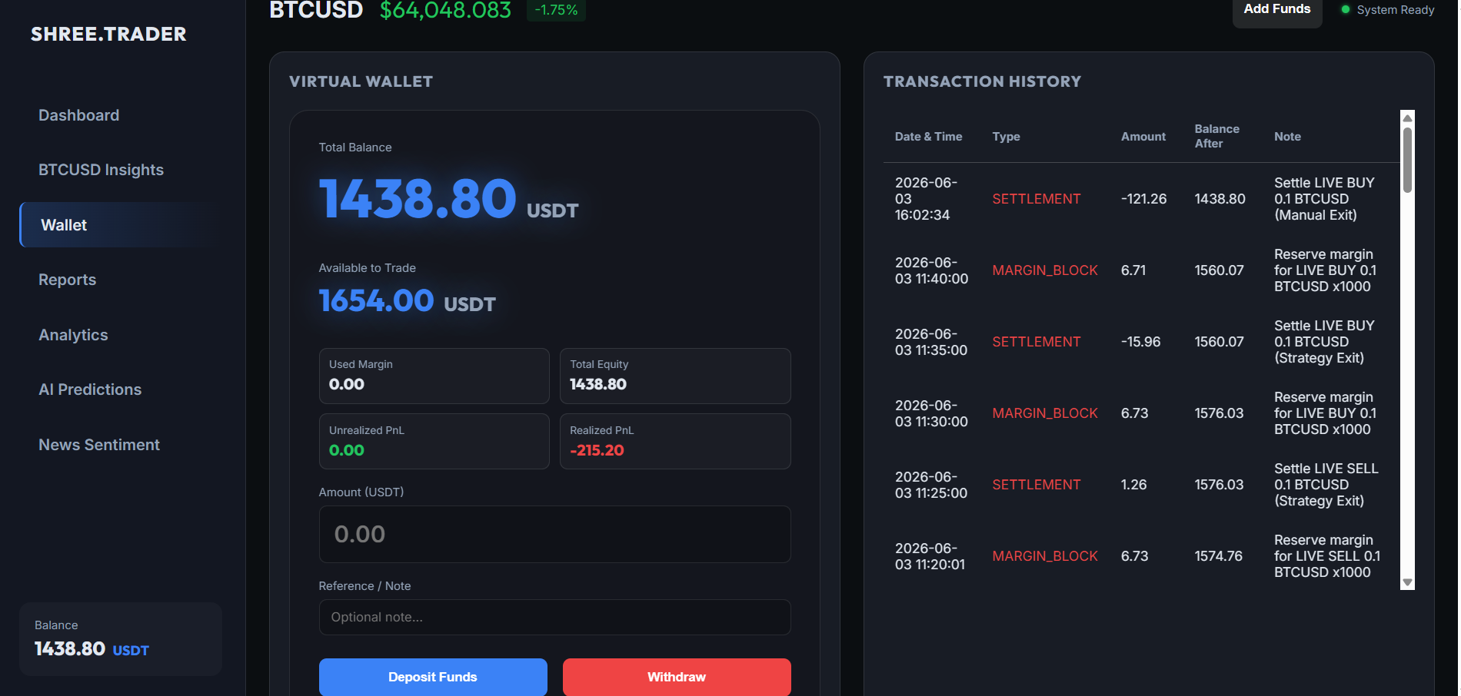Click the 1.26 amount cell
1461x696 pixels.
coord(1133,485)
